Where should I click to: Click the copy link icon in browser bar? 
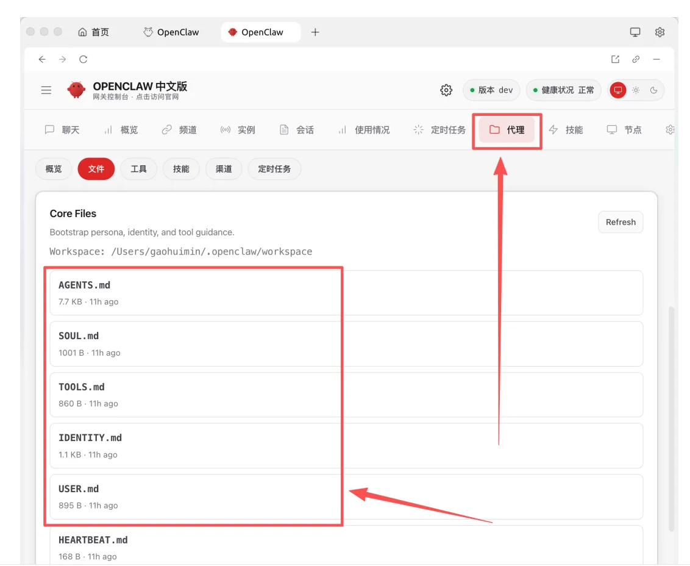(x=636, y=59)
